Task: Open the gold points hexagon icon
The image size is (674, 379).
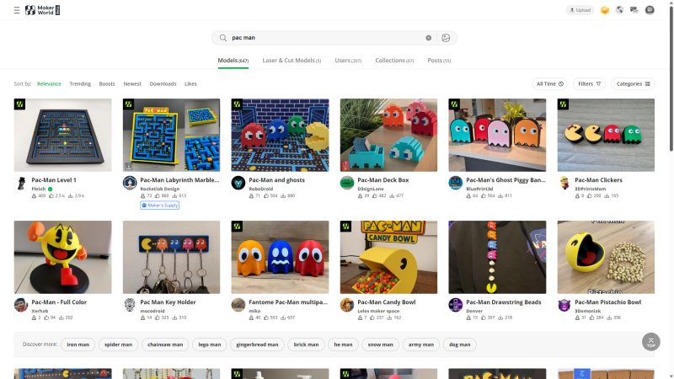Action: coord(605,10)
